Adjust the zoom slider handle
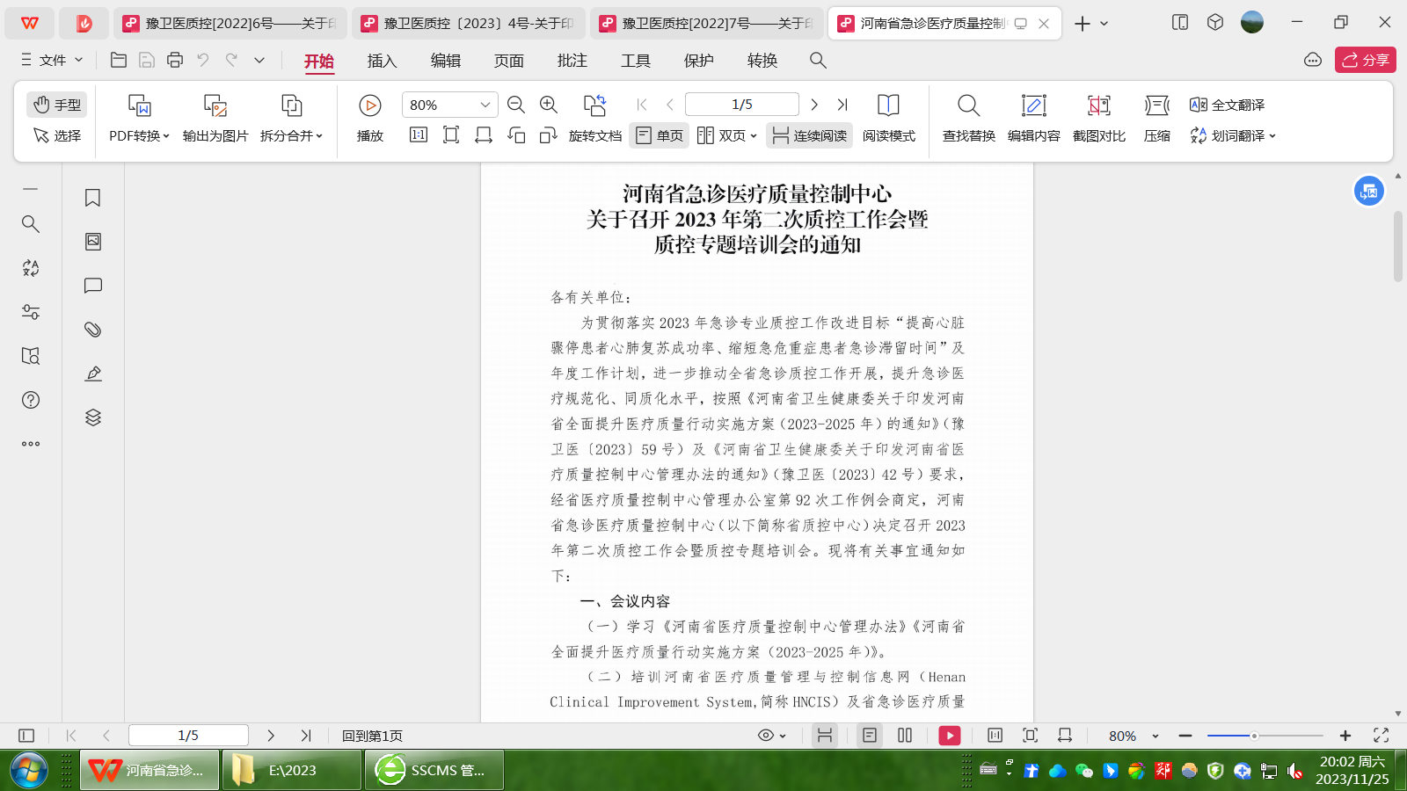The width and height of the screenshot is (1407, 791). pyautogui.click(x=1254, y=736)
